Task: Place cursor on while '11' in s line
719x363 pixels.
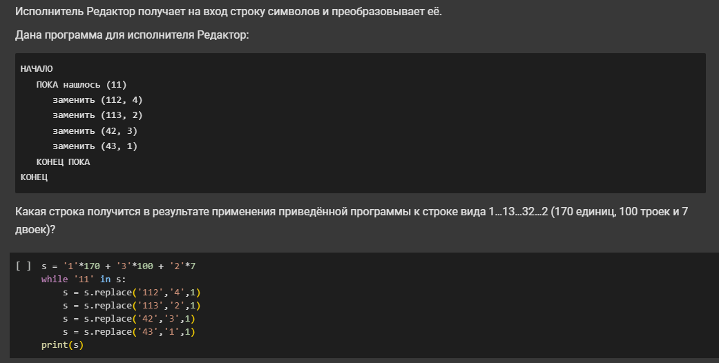Action: point(84,279)
